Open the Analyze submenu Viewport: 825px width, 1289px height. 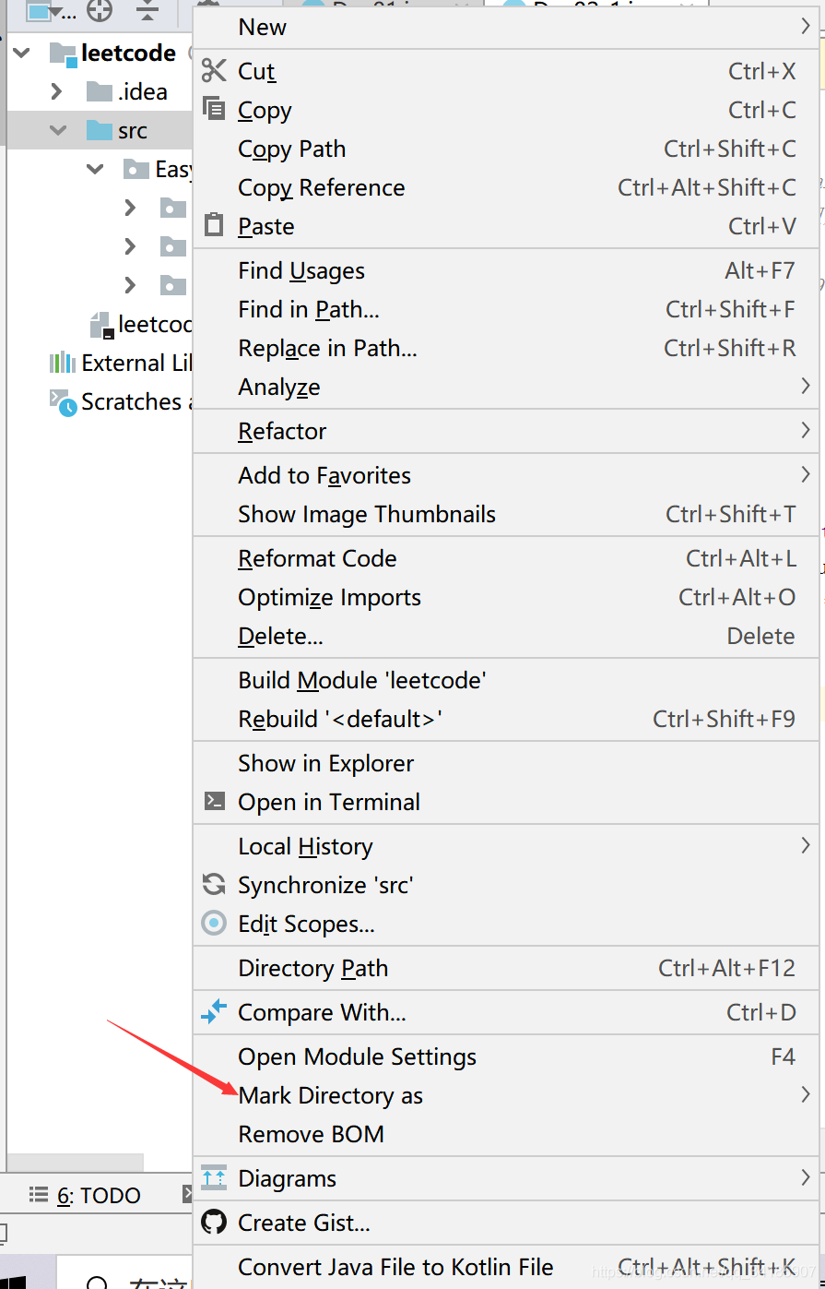coord(505,387)
